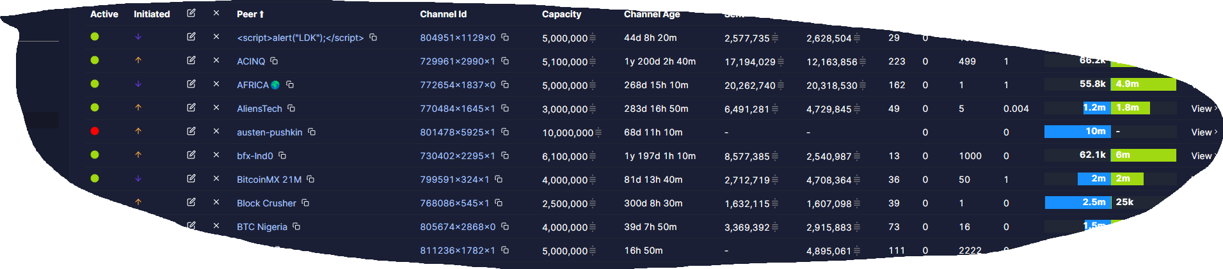Copy the ACINQ peer name
This screenshot has height=269, width=1223.
[x=274, y=61]
